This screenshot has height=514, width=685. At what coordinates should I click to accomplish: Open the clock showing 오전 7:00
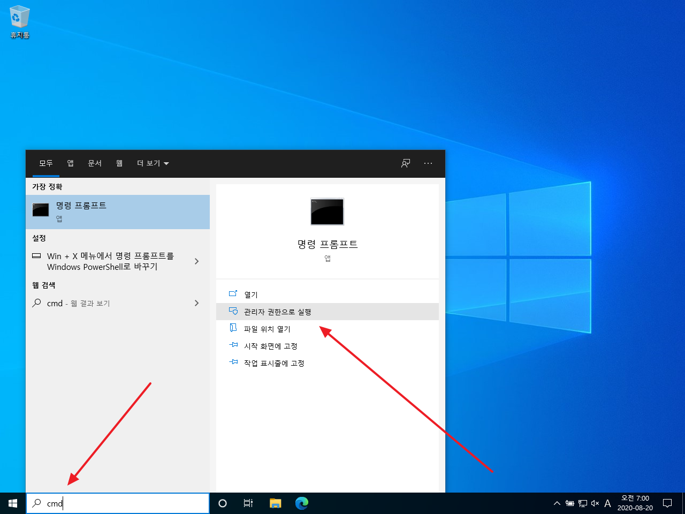click(635, 503)
